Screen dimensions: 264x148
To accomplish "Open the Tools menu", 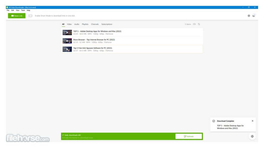I will [x=23, y=10].
